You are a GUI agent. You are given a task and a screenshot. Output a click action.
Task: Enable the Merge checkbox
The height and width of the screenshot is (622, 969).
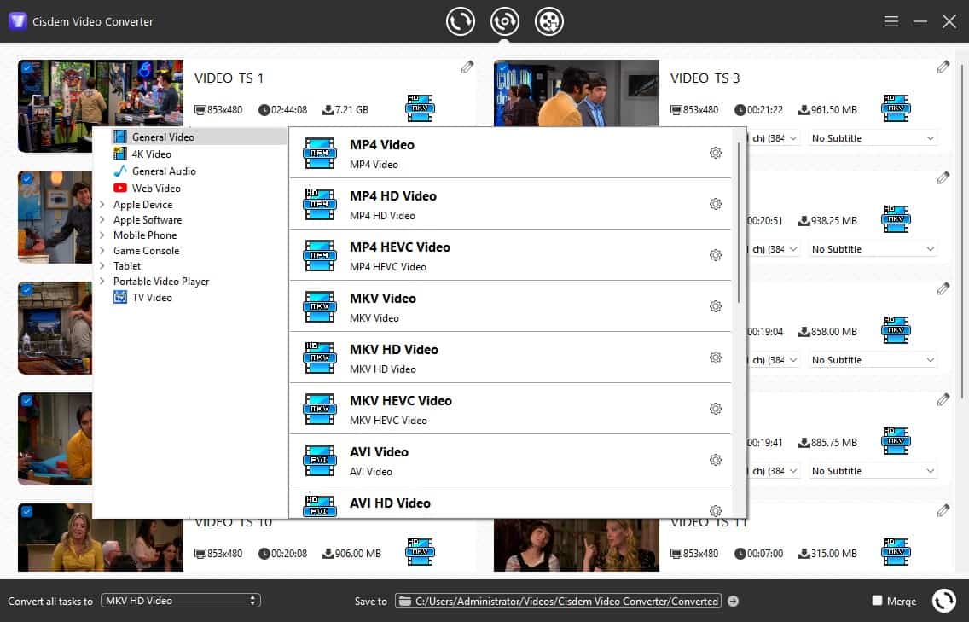(877, 601)
